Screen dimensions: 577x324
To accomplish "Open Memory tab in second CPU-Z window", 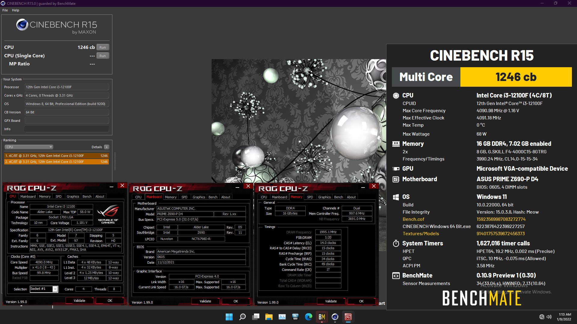I will coord(170,197).
